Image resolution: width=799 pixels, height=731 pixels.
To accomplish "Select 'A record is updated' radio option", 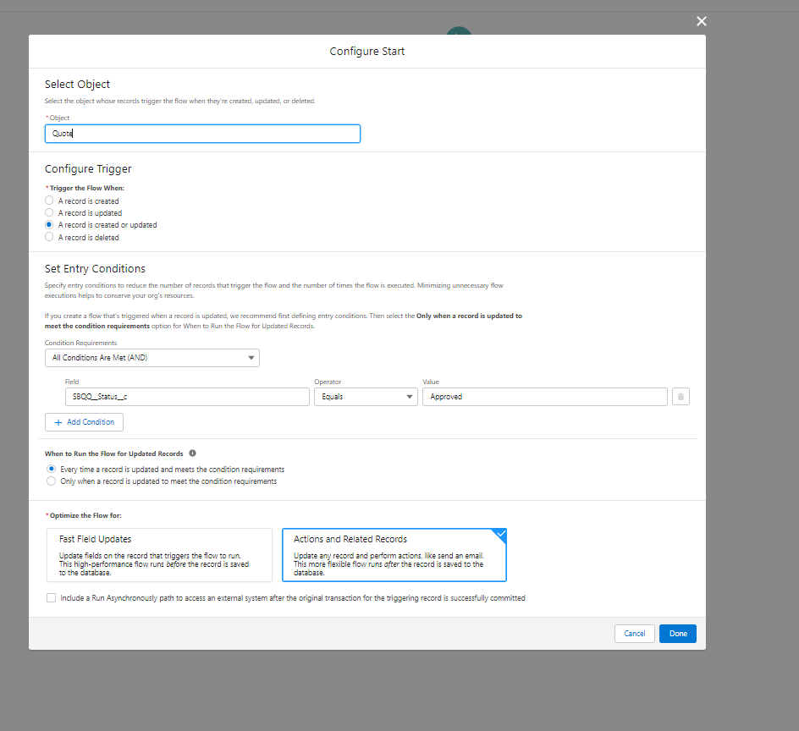I will click(49, 212).
